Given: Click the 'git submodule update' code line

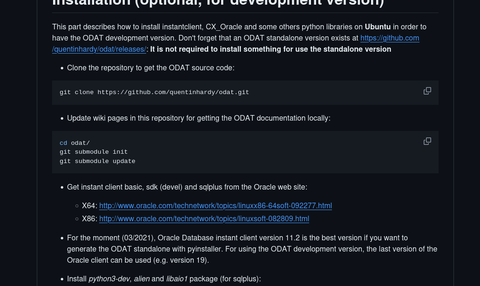Looking at the screenshot, I should (x=97, y=161).
